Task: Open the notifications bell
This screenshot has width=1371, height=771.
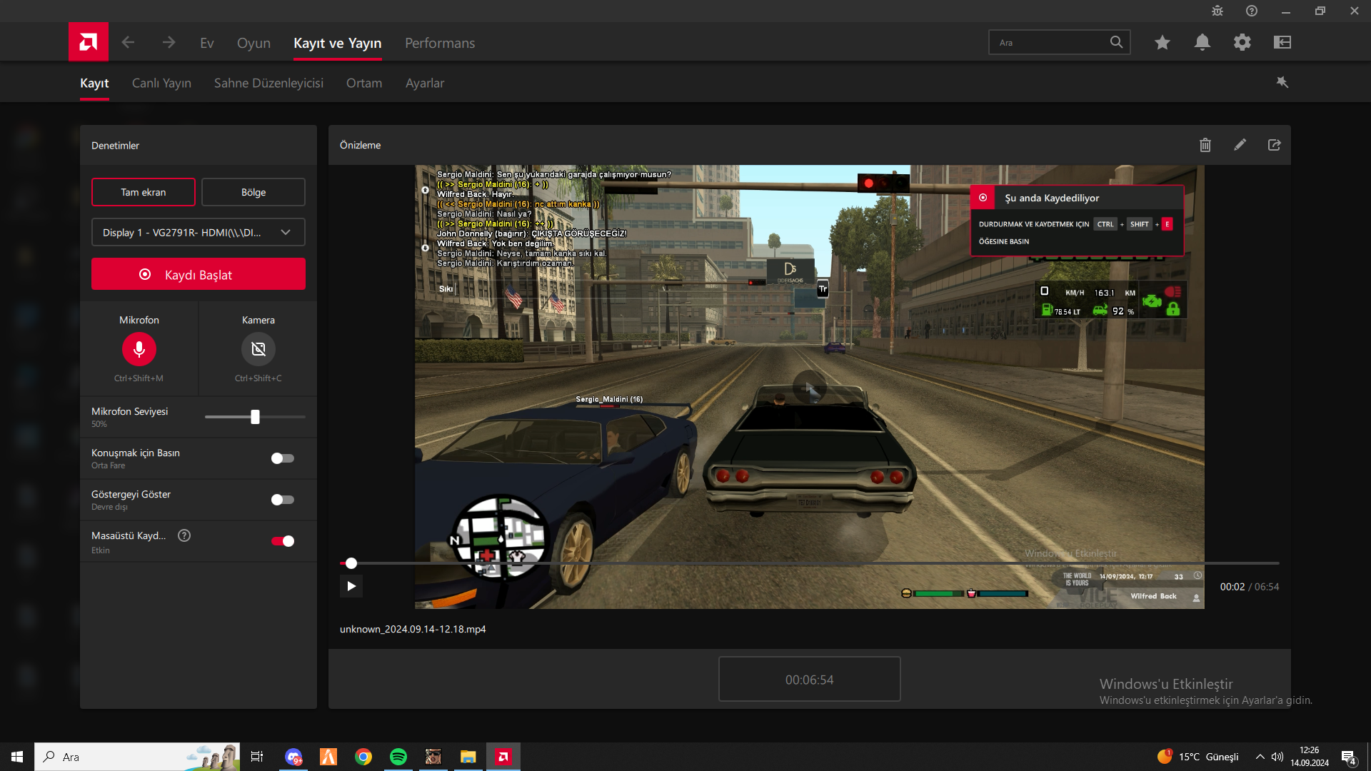Action: click(1202, 43)
